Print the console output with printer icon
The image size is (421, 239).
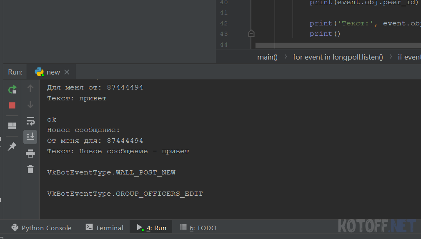[30, 154]
